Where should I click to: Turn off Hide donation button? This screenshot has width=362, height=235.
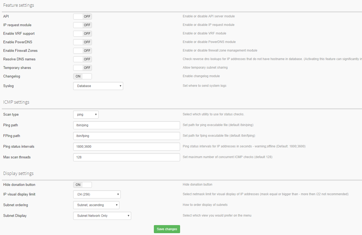(x=82, y=185)
